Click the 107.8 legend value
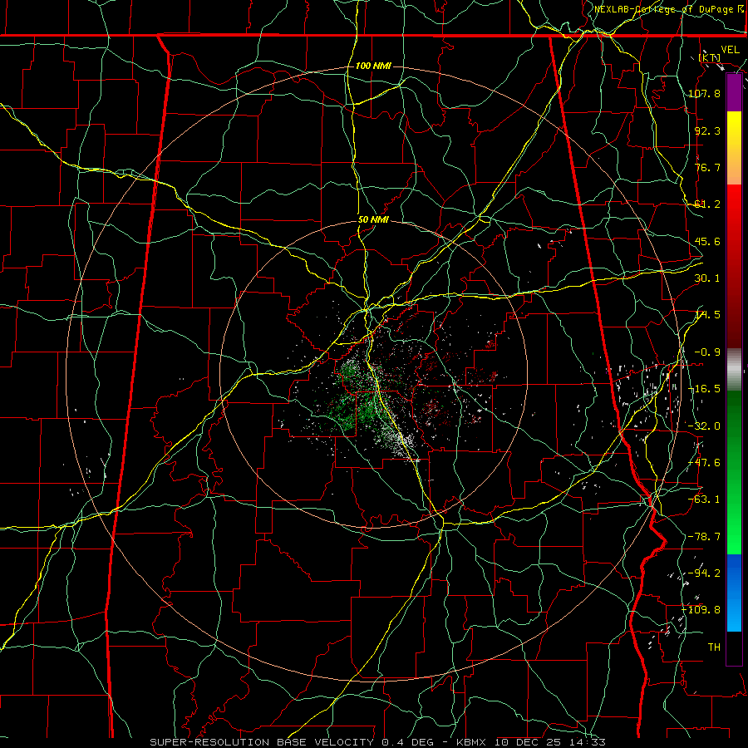Screen dimensions: 748x748 point(705,93)
